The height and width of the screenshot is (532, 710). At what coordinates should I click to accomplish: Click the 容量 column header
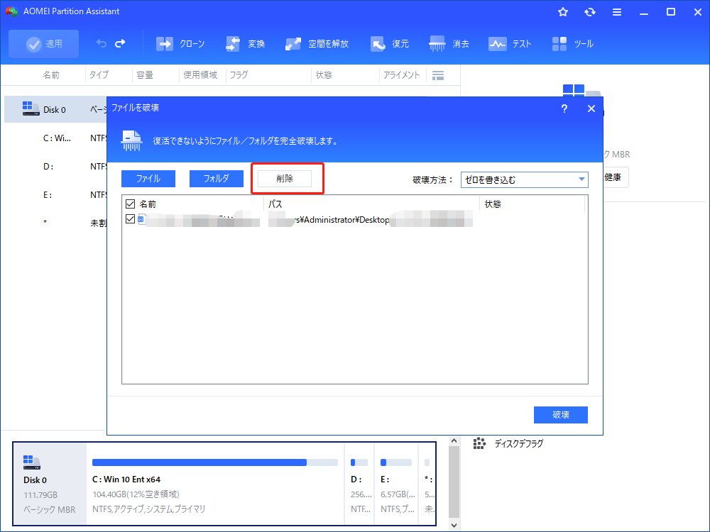click(145, 75)
